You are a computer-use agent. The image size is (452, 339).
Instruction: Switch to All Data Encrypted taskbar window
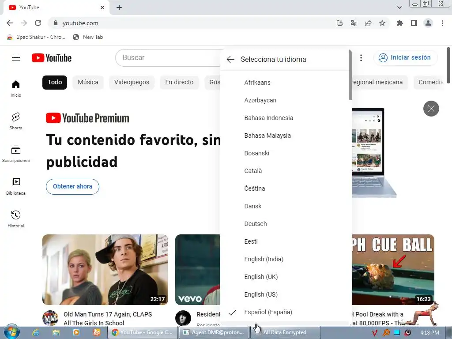click(x=286, y=332)
